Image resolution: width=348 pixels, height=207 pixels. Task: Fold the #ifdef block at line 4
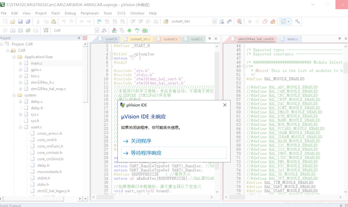(111, 54)
